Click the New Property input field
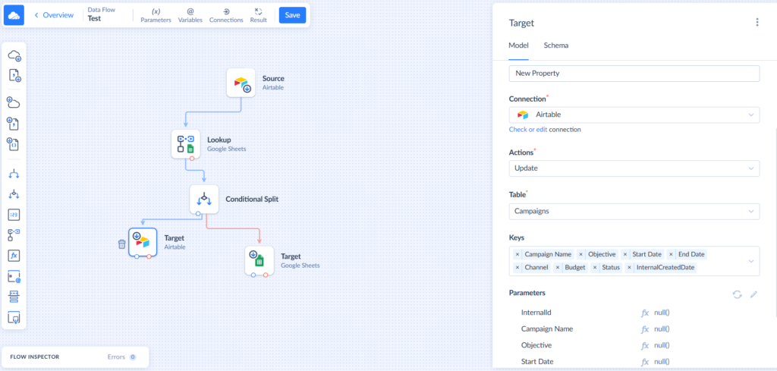777x371 pixels. pyautogui.click(x=634, y=74)
